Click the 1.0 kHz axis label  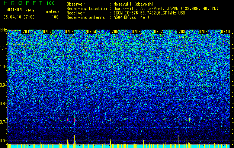click(x=3, y=67)
